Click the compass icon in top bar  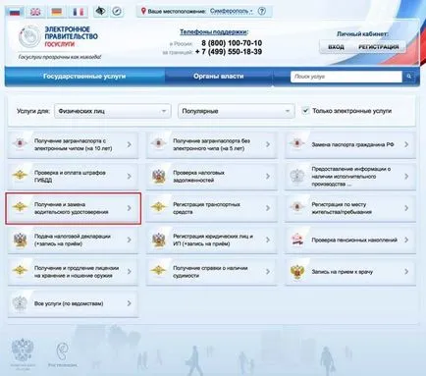coord(117,12)
